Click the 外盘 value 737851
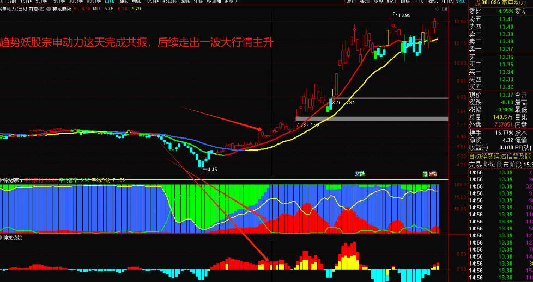Image resolution: width=533 pixels, height=282 pixels. 505,124
